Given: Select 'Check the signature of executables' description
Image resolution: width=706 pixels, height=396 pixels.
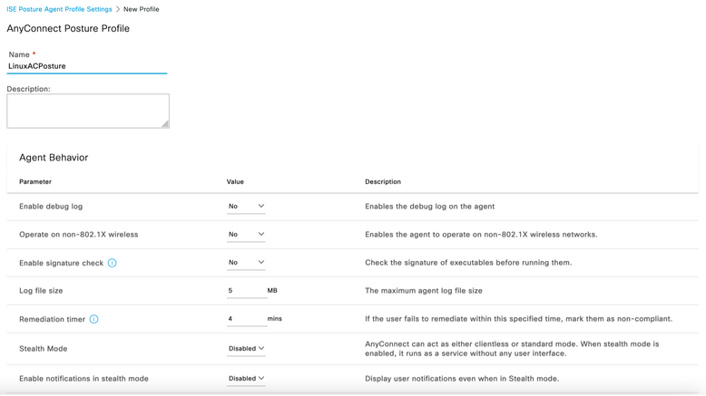Looking at the screenshot, I should pos(468,263).
